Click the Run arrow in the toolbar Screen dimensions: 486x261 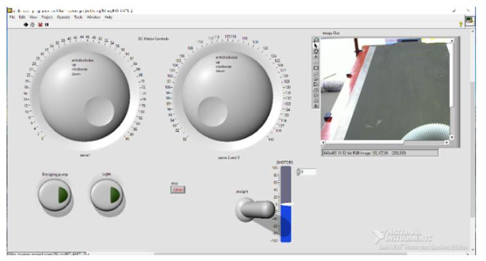(26, 24)
